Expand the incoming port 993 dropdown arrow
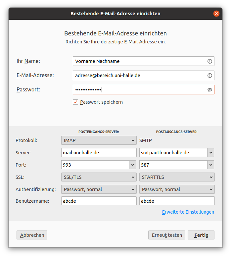This screenshot has height=257, width=231. click(133, 165)
